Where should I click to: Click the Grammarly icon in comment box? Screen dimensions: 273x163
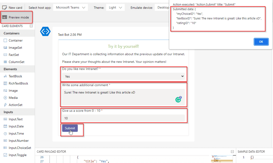[178, 99]
